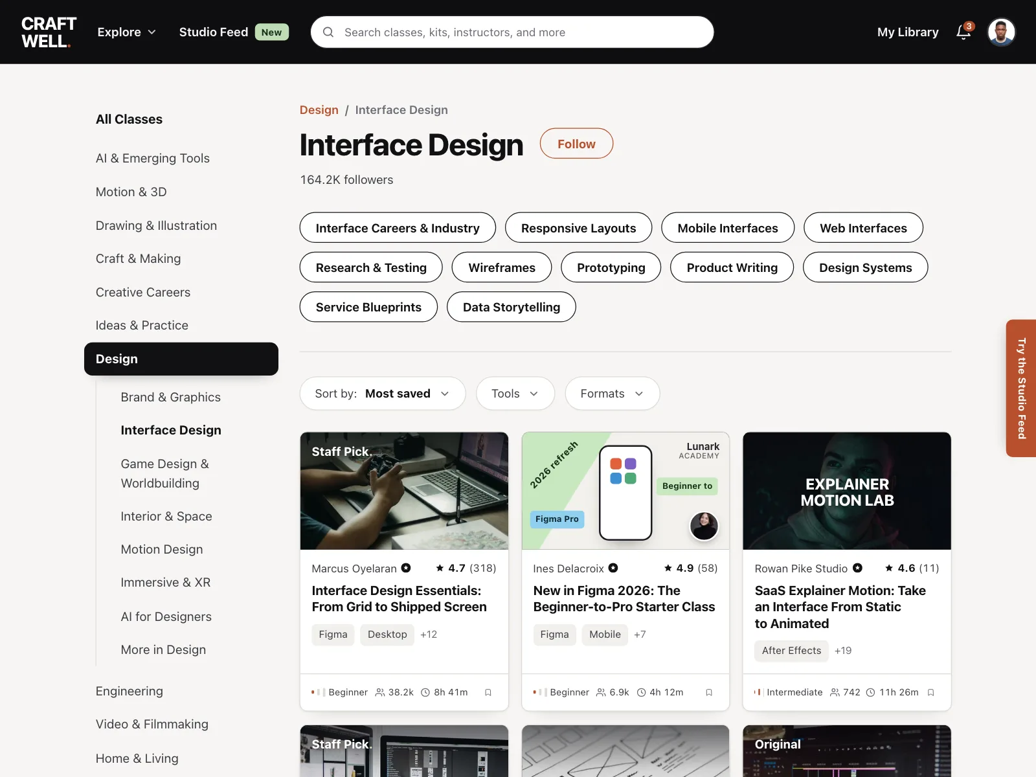Viewport: 1036px width, 777px height.
Task: Click verified badge next to Marcus Oyelaran
Action: 406,568
